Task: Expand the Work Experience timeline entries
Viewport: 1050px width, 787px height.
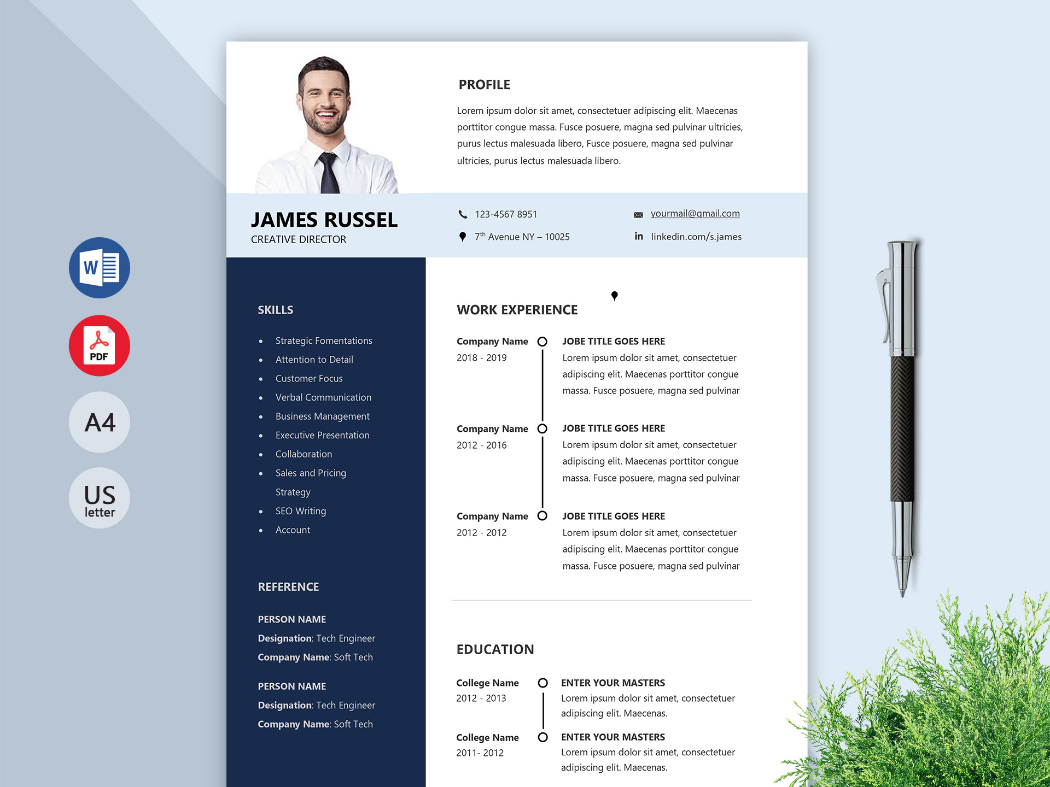Action: 615,295
